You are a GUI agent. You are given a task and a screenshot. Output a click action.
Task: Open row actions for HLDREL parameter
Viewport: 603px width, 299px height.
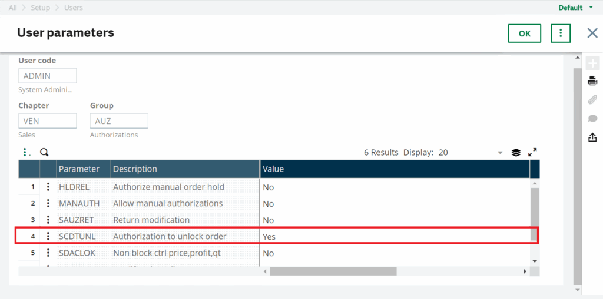point(48,187)
